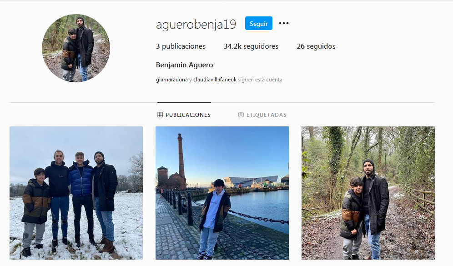Visit the claudiavillafaneok profile link
The height and width of the screenshot is (266, 453).
(x=215, y=80)
